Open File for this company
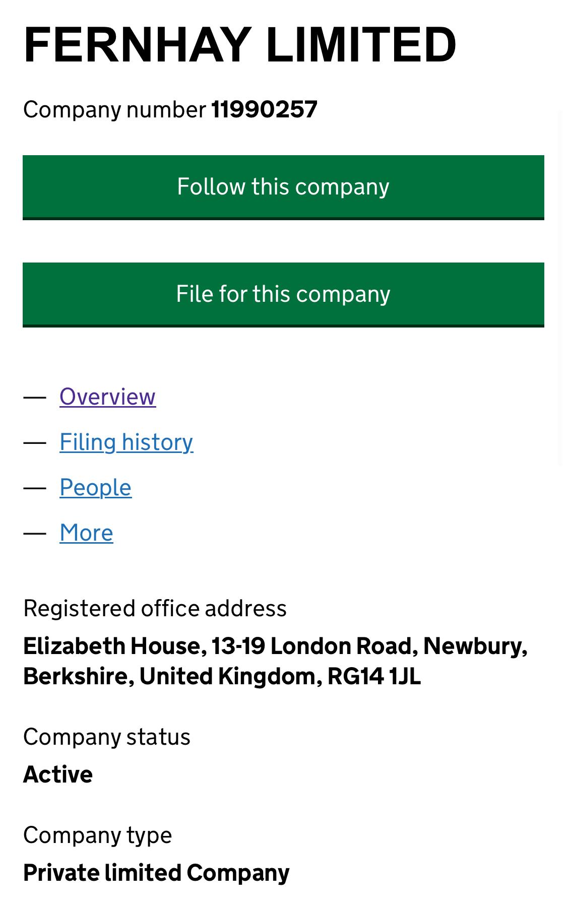Screen dimensions: 567x911 point(283,295)
